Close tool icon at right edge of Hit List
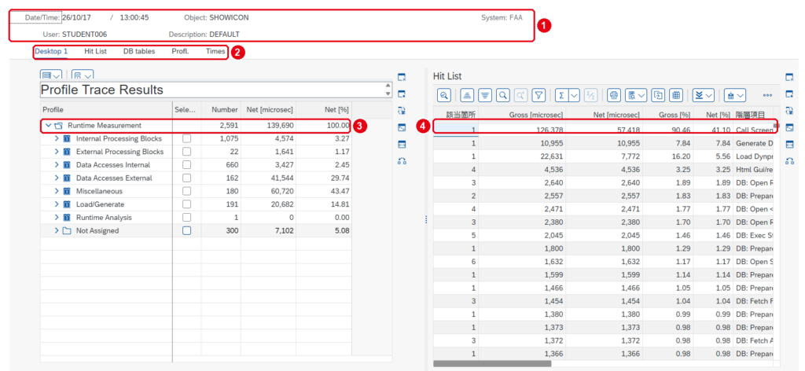Image resolution: width=805 pixels, height=371 pixels. pos(789,77)
